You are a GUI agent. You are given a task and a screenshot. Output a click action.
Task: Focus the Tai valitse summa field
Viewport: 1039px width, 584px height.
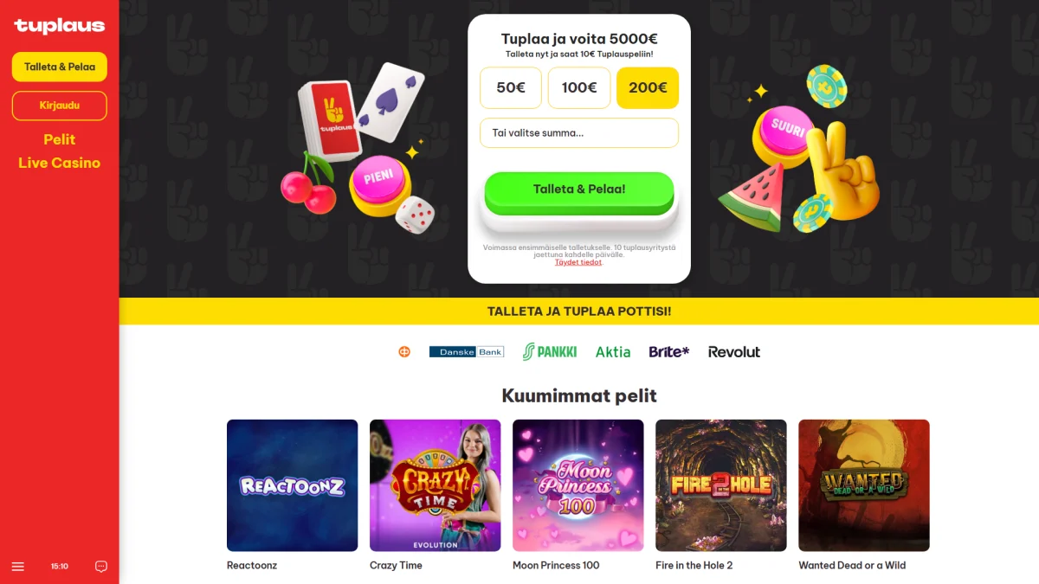[x=579, y=132]
